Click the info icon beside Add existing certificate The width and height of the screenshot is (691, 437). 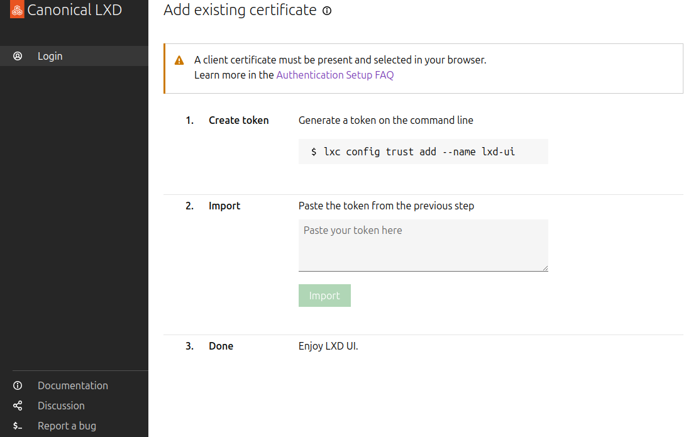click(326, 11)
